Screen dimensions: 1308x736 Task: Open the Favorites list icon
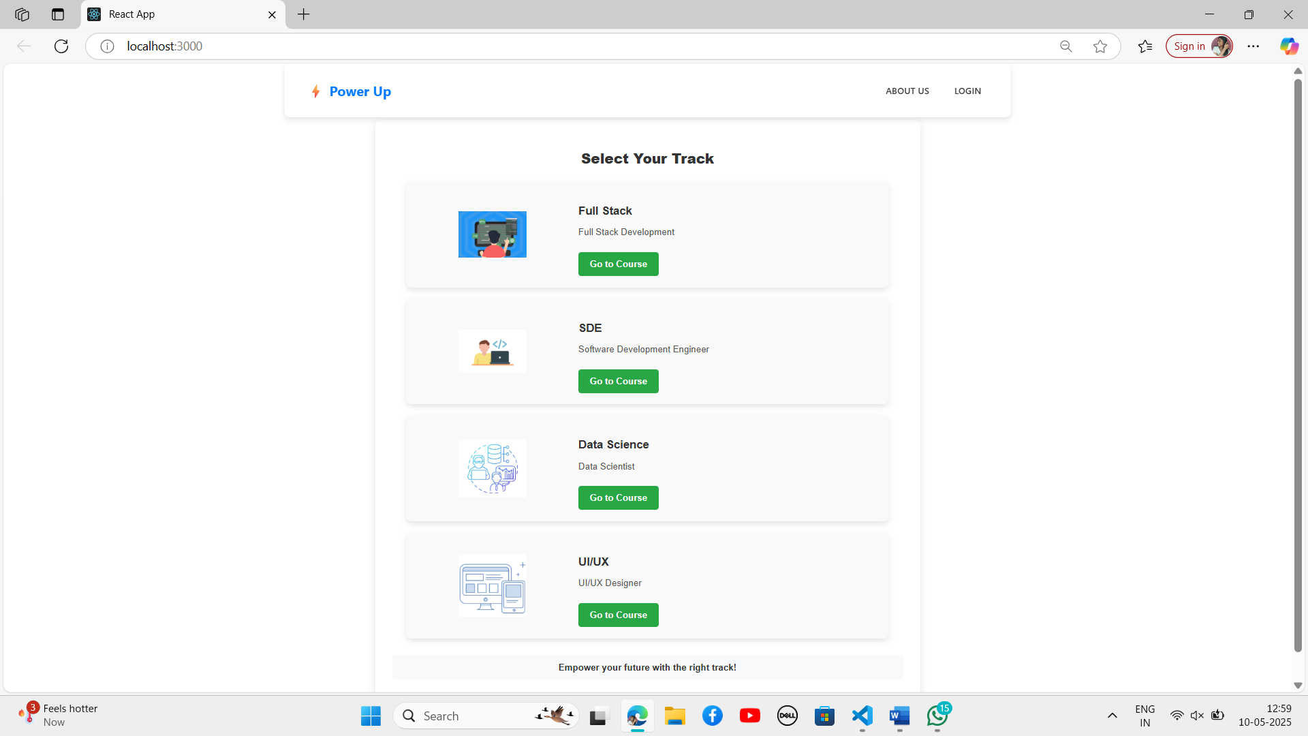coord(1145,46)
